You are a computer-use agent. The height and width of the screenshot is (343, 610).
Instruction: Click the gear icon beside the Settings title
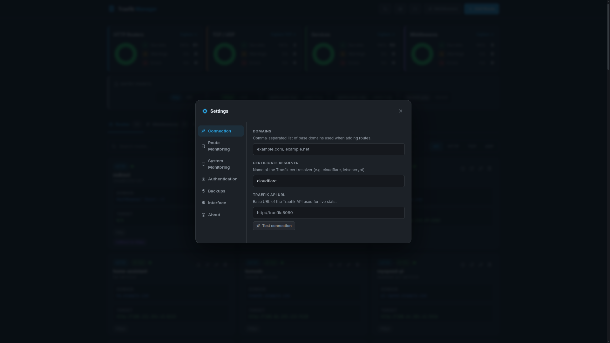tap(205, 111)
